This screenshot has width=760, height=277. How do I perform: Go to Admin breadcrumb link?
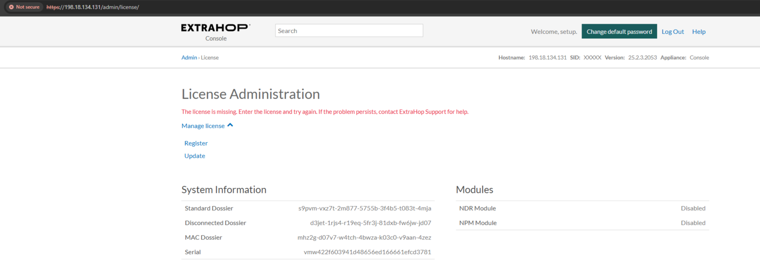pos(189,58)
